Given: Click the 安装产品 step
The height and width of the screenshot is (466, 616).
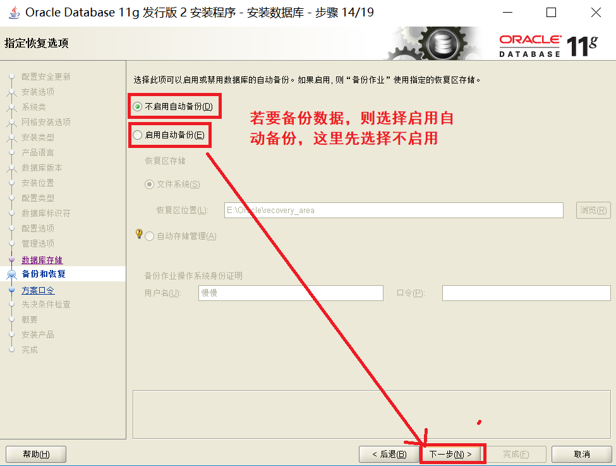Looking at the screenshot, I should 38,334.
